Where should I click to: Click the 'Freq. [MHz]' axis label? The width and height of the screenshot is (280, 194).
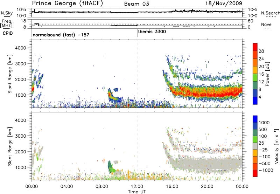pyautogui.click(x=6, y=23)
